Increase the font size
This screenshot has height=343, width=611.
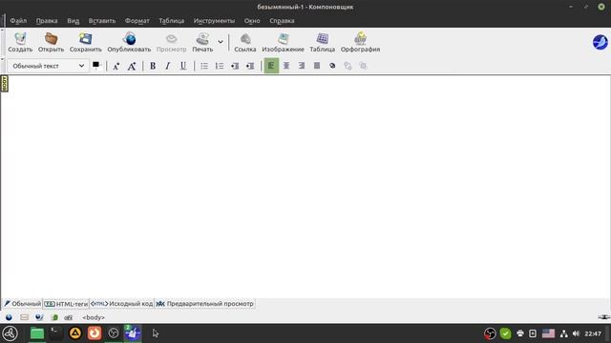[x=132, y=66]
